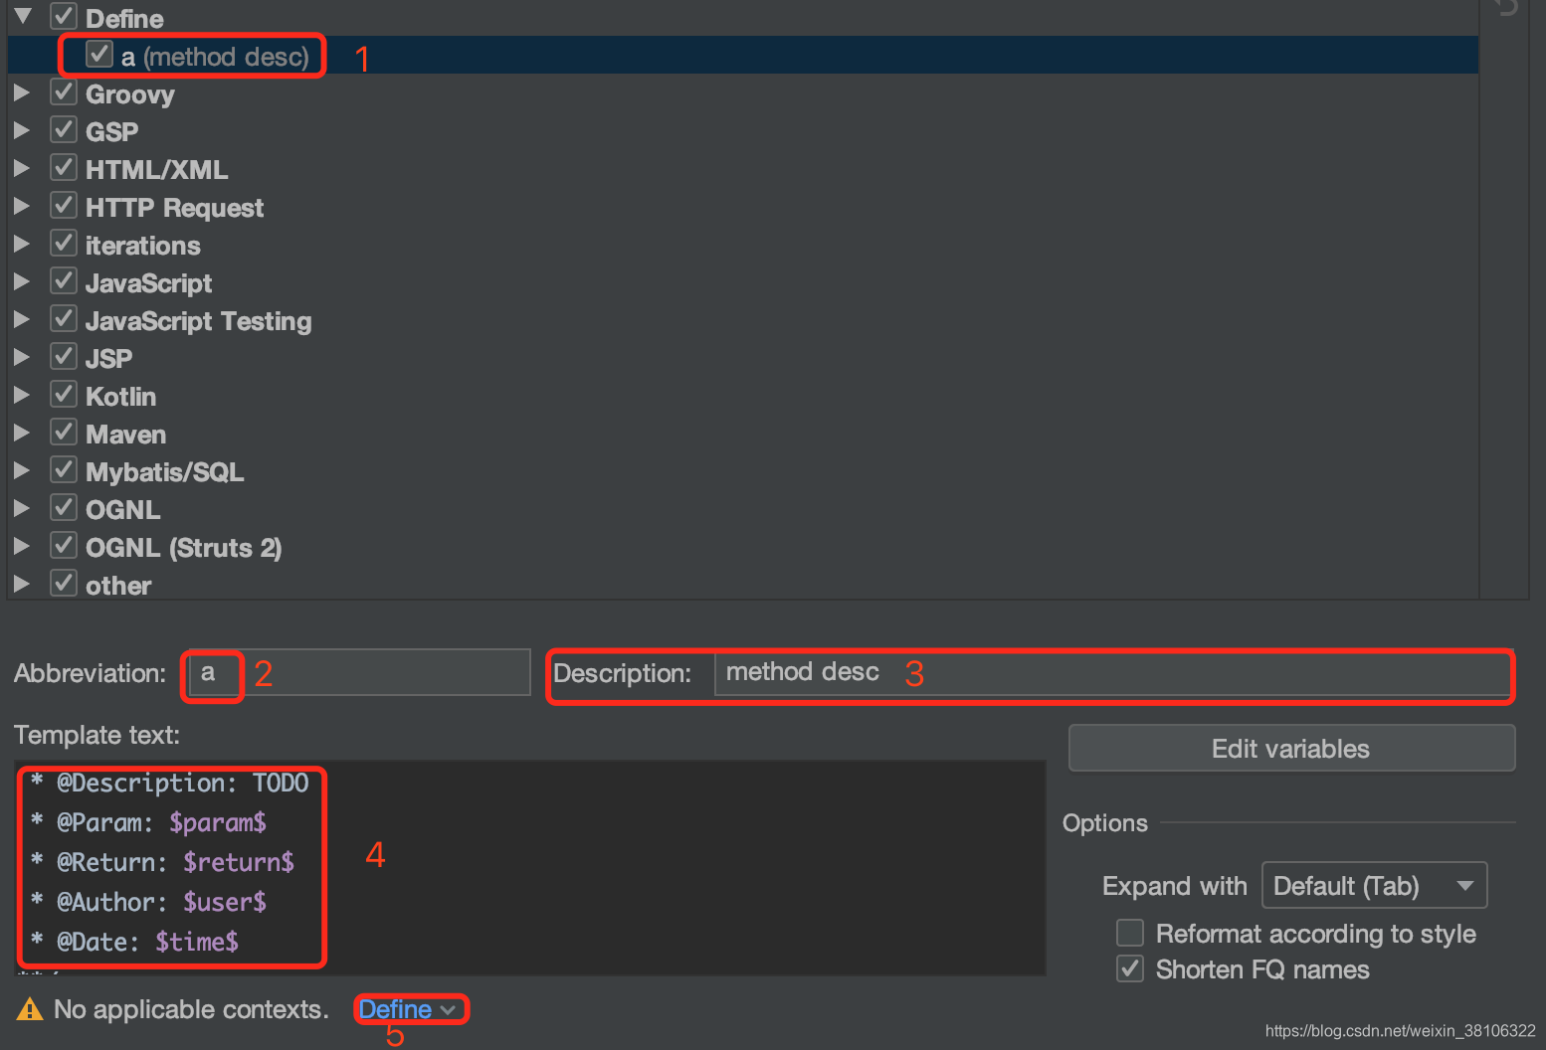Toggle the HTML/XML checkbox

(64, 168)
